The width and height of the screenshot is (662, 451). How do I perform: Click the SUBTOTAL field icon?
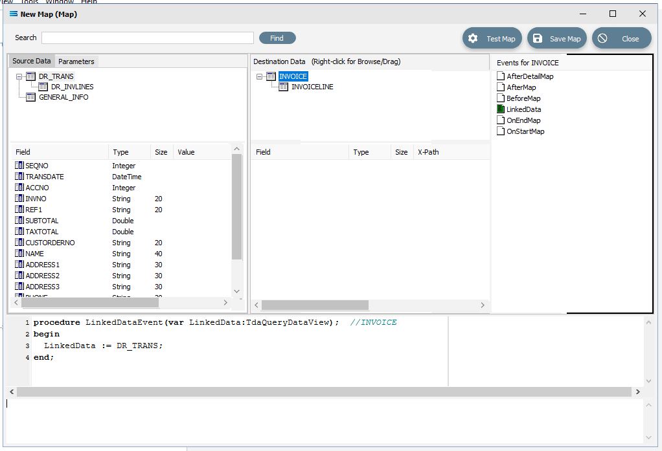(19, 220)
